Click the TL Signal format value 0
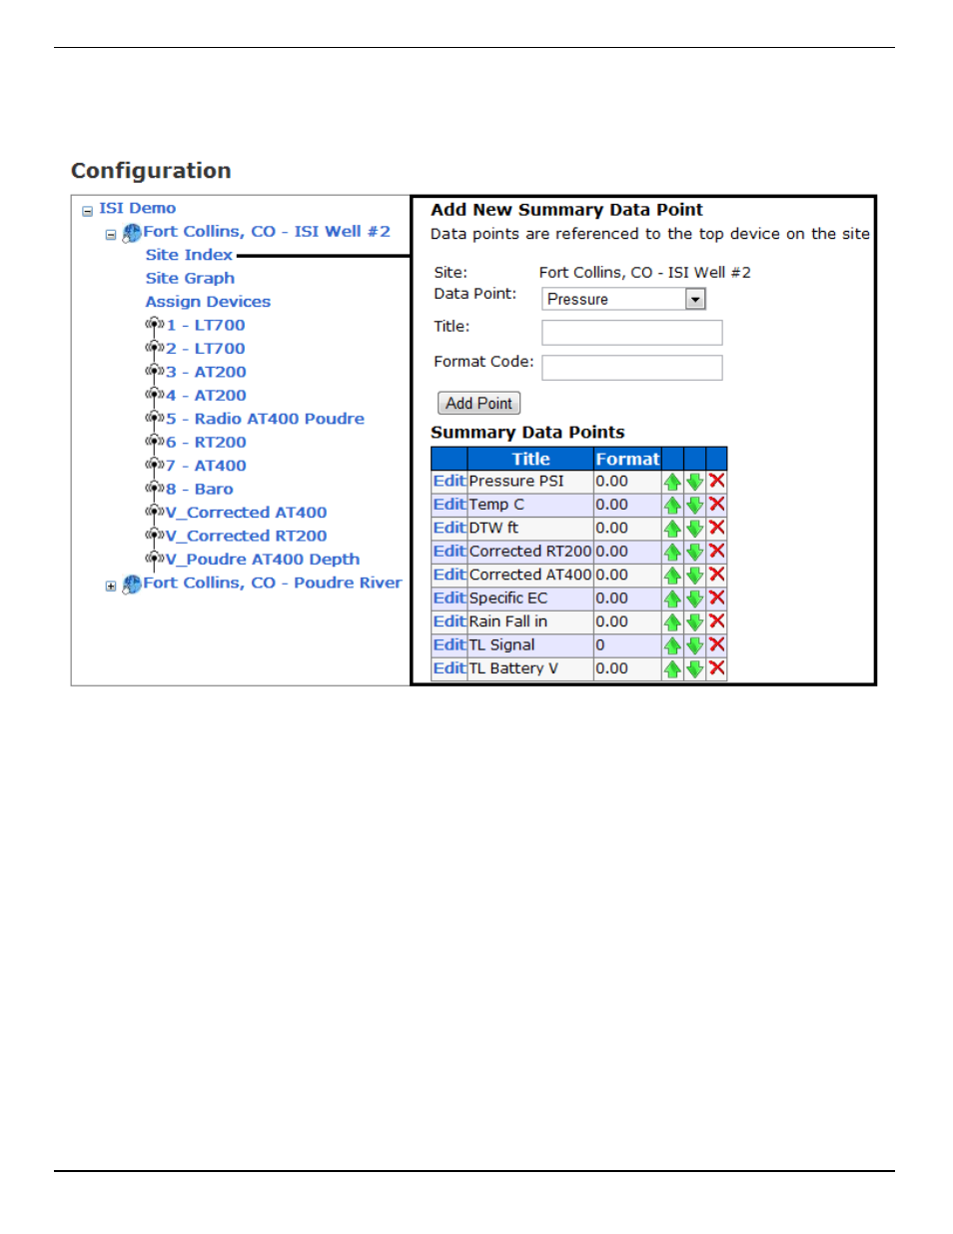The height and width of the screenshot is (1234, 953). (x=600, y=645)
